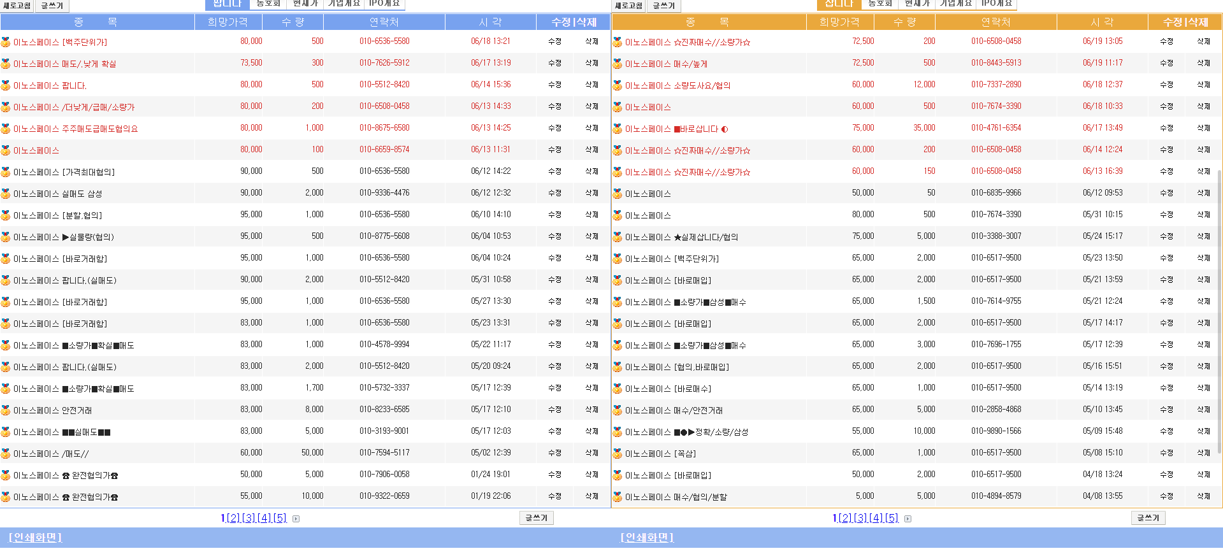The width and height of the screenshot is (1223, 551).
Task: Click the medal icon beside '매도/,낮게 확실' row
Action: click(x=6, y=64)
